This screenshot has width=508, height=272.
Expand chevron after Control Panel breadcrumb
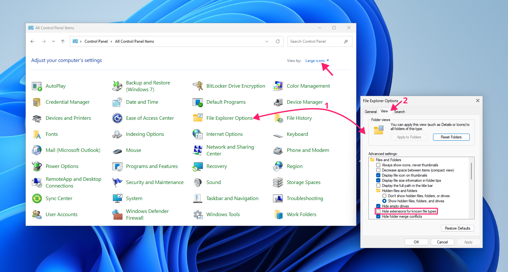[111, 41]
